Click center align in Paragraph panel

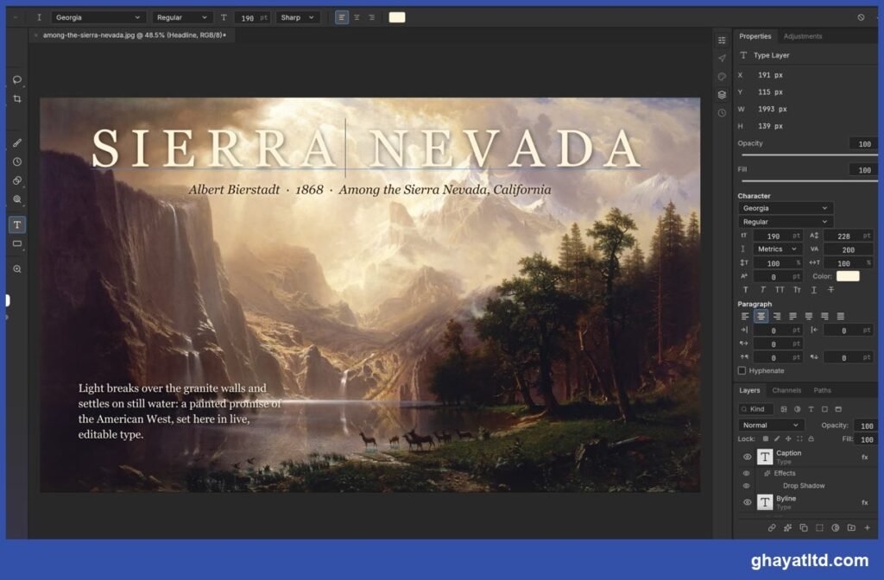coord(761,316)
